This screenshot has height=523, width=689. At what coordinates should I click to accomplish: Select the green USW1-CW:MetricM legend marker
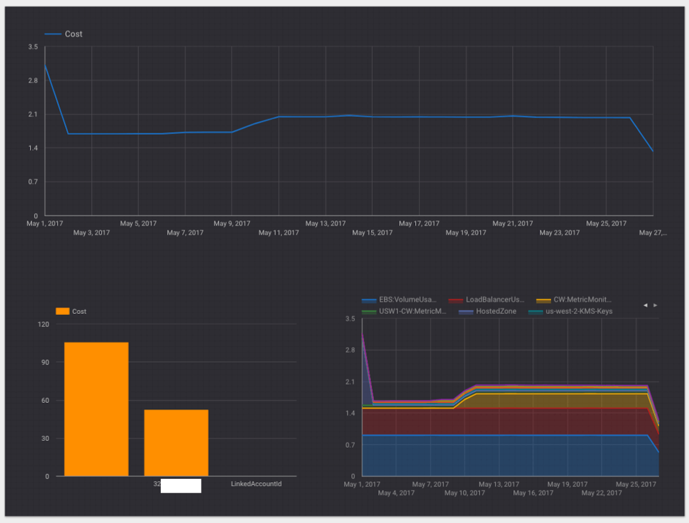pos(370,311)
